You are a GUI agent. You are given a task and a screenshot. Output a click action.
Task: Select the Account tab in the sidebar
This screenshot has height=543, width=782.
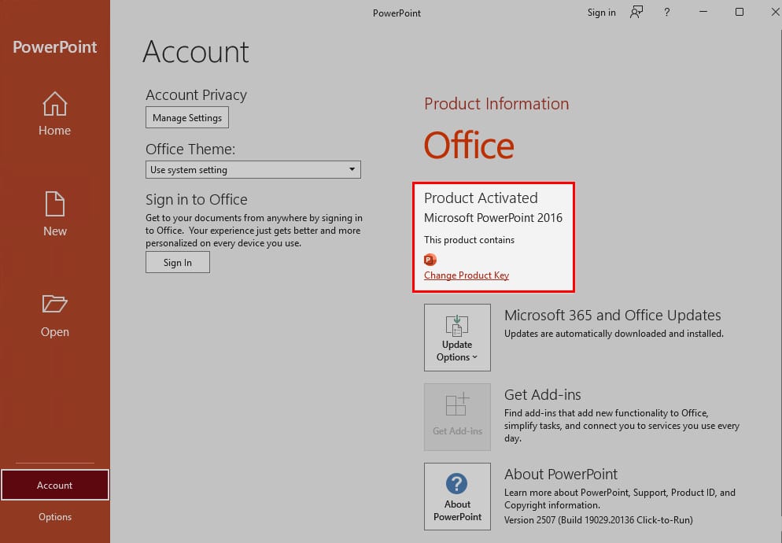(x=55, y=485)
